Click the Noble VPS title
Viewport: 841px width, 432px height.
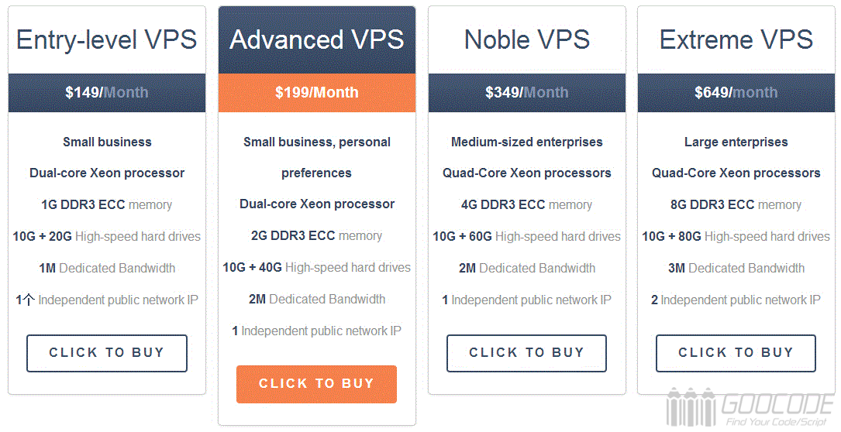pyautogui.click(x=527, y=39)
